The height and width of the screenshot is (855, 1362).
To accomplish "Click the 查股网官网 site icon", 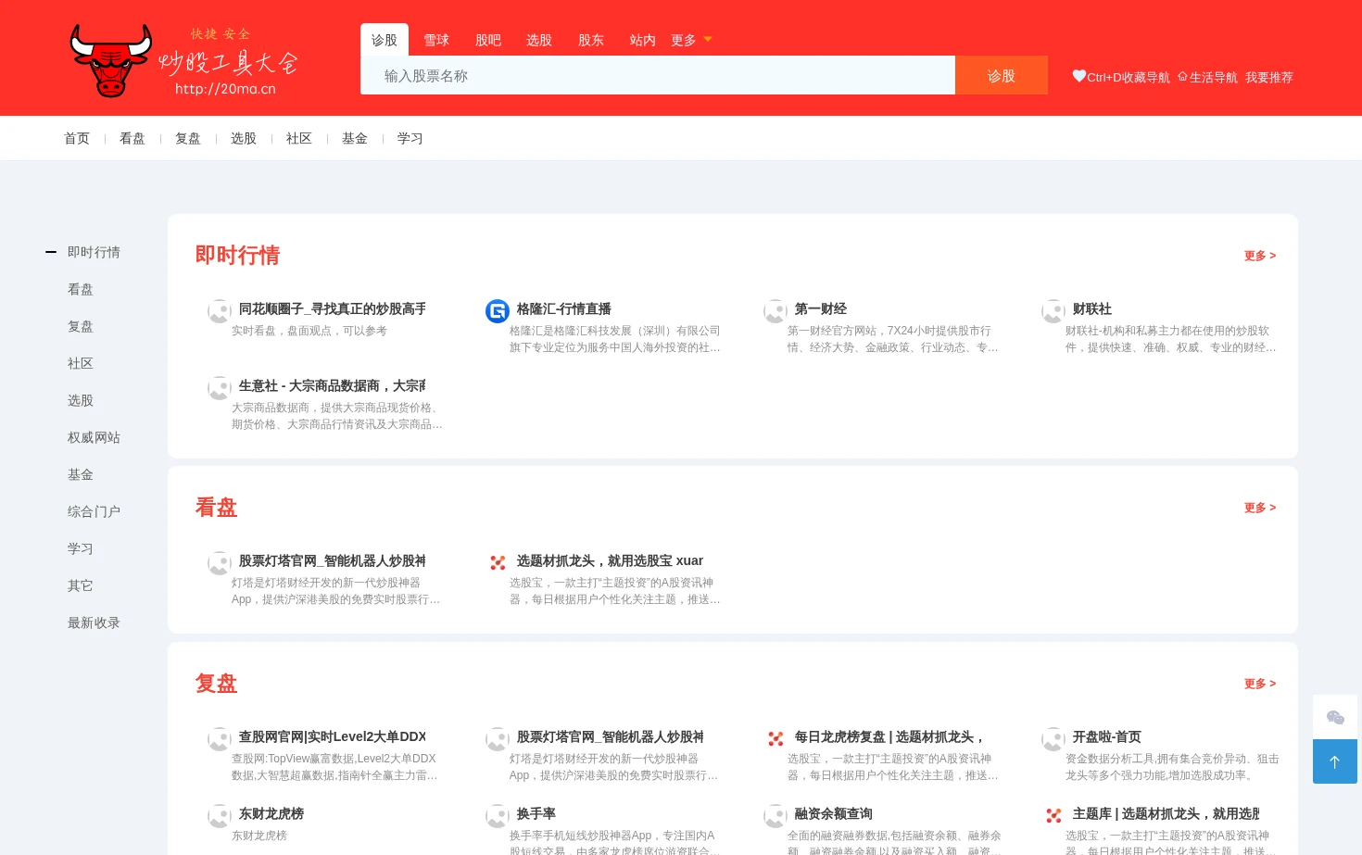I will [220, 739].
